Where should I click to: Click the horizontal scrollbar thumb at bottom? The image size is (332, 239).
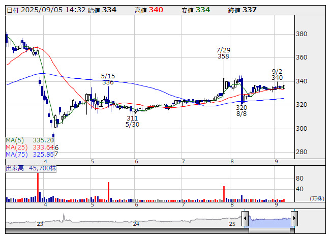coord(269,231)
